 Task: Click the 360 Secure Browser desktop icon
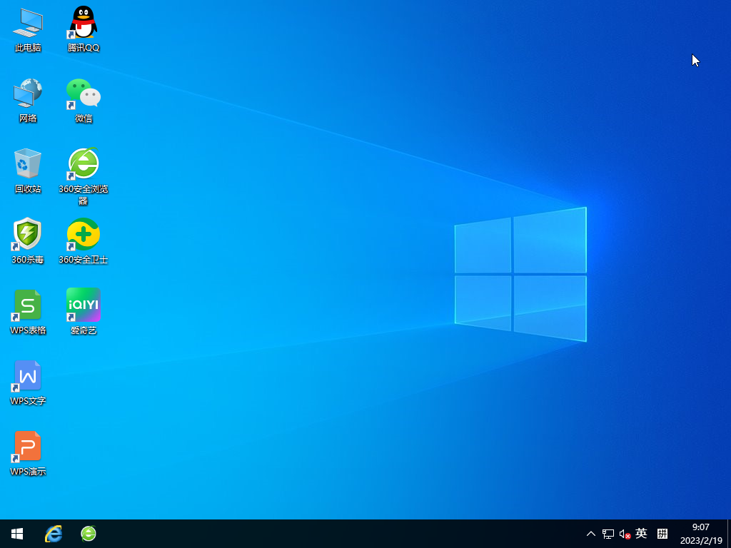tap(84, 164)
